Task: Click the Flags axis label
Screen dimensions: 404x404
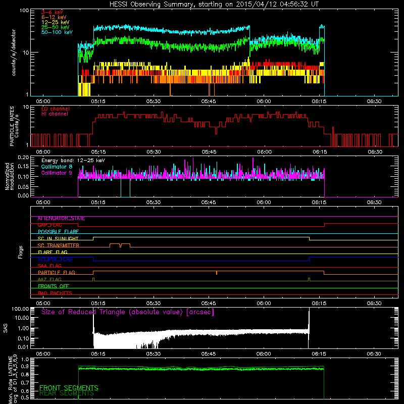Action: tap(20, 252)
